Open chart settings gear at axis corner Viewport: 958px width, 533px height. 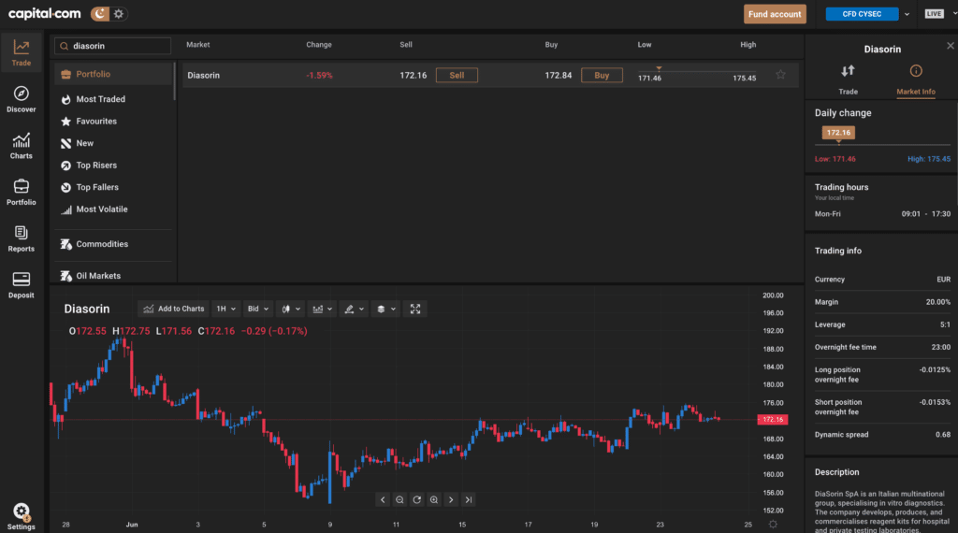click(x=773, y=524)
